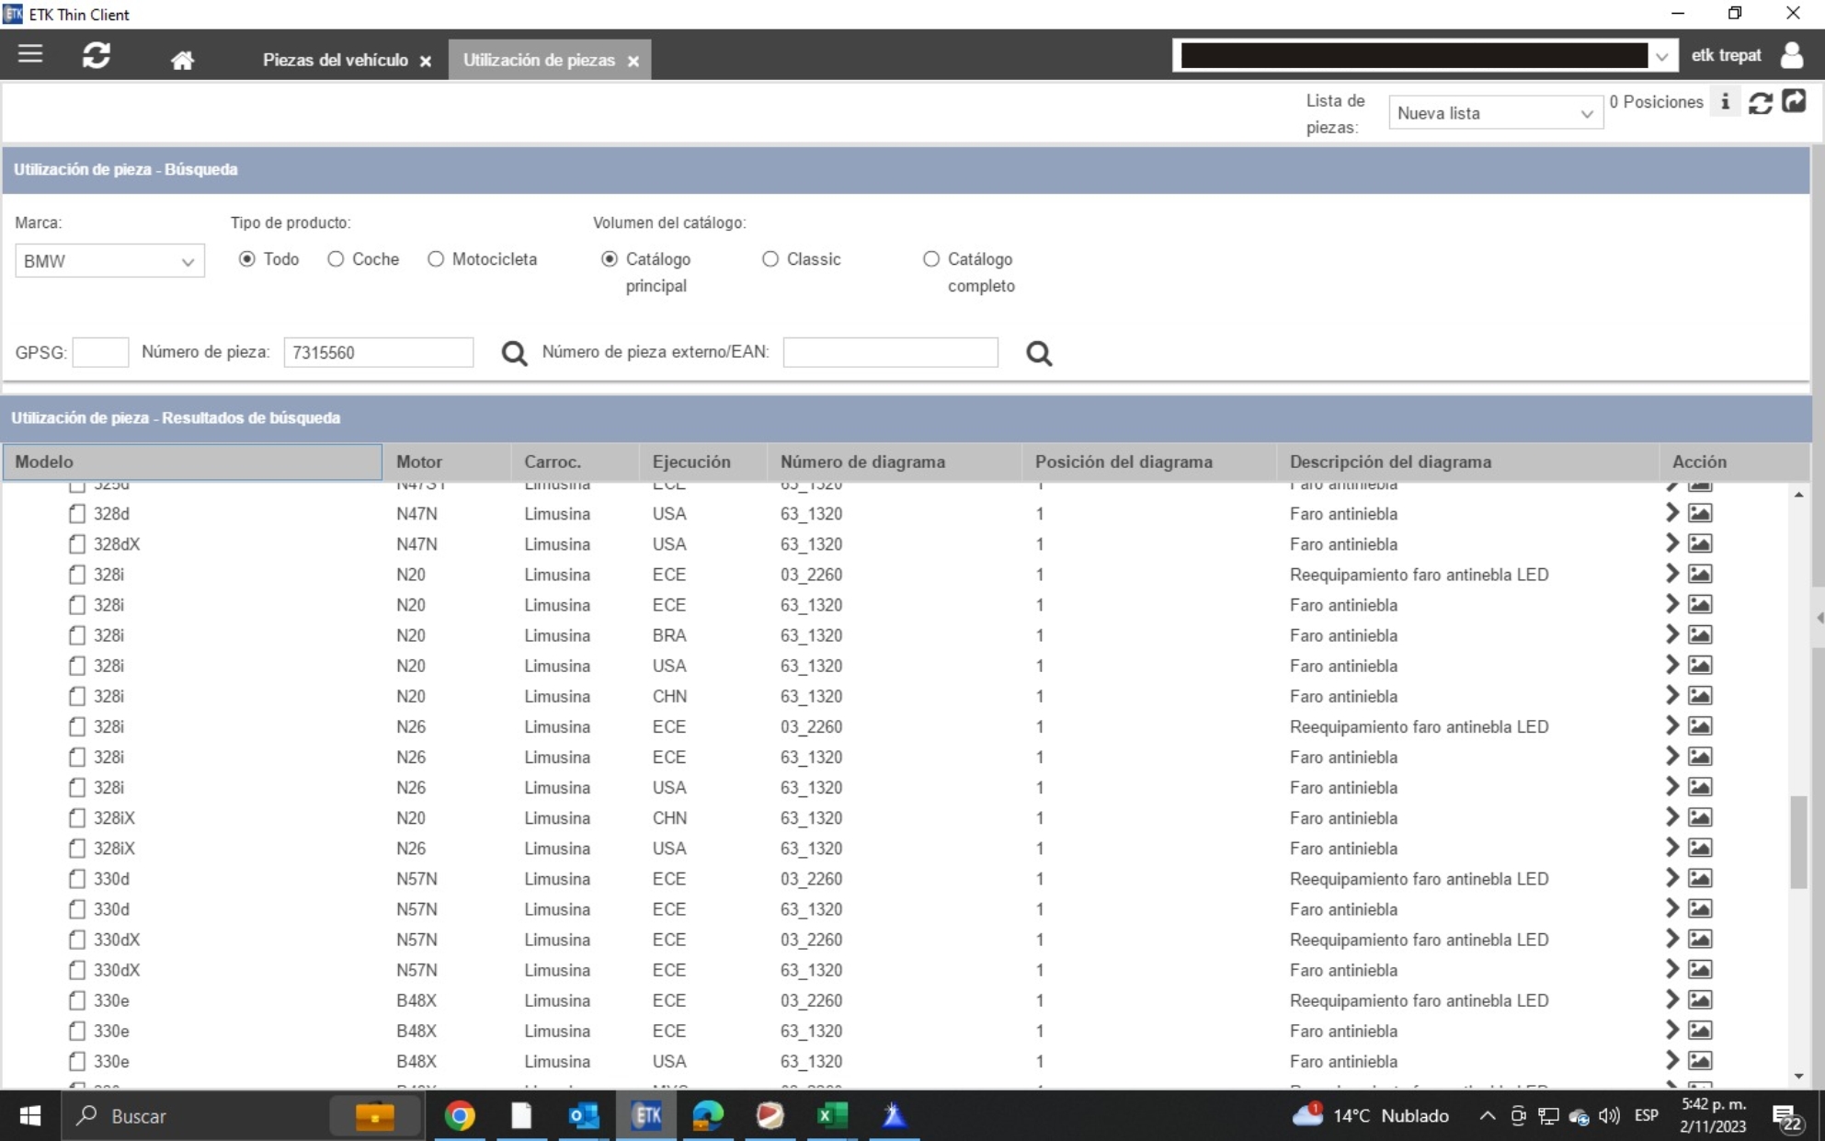
Task: Click the Número de pieza input field
Action: 378,352
